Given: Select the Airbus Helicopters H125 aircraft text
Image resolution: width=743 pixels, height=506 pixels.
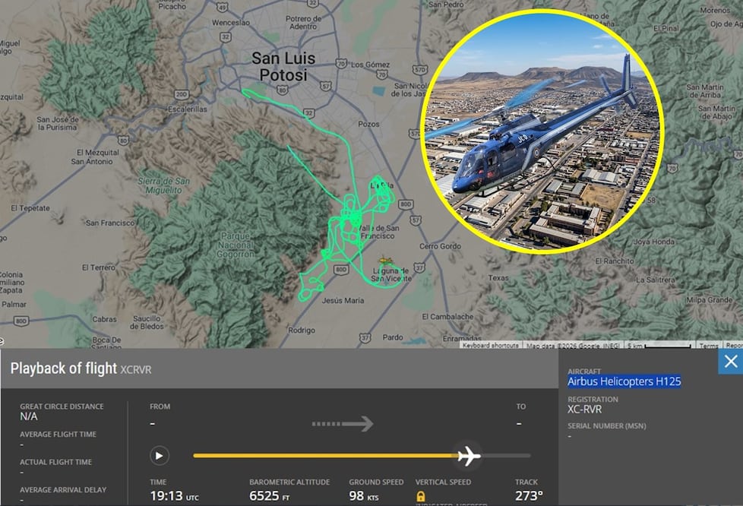Looking at the screenshot, I should [624, 381].
